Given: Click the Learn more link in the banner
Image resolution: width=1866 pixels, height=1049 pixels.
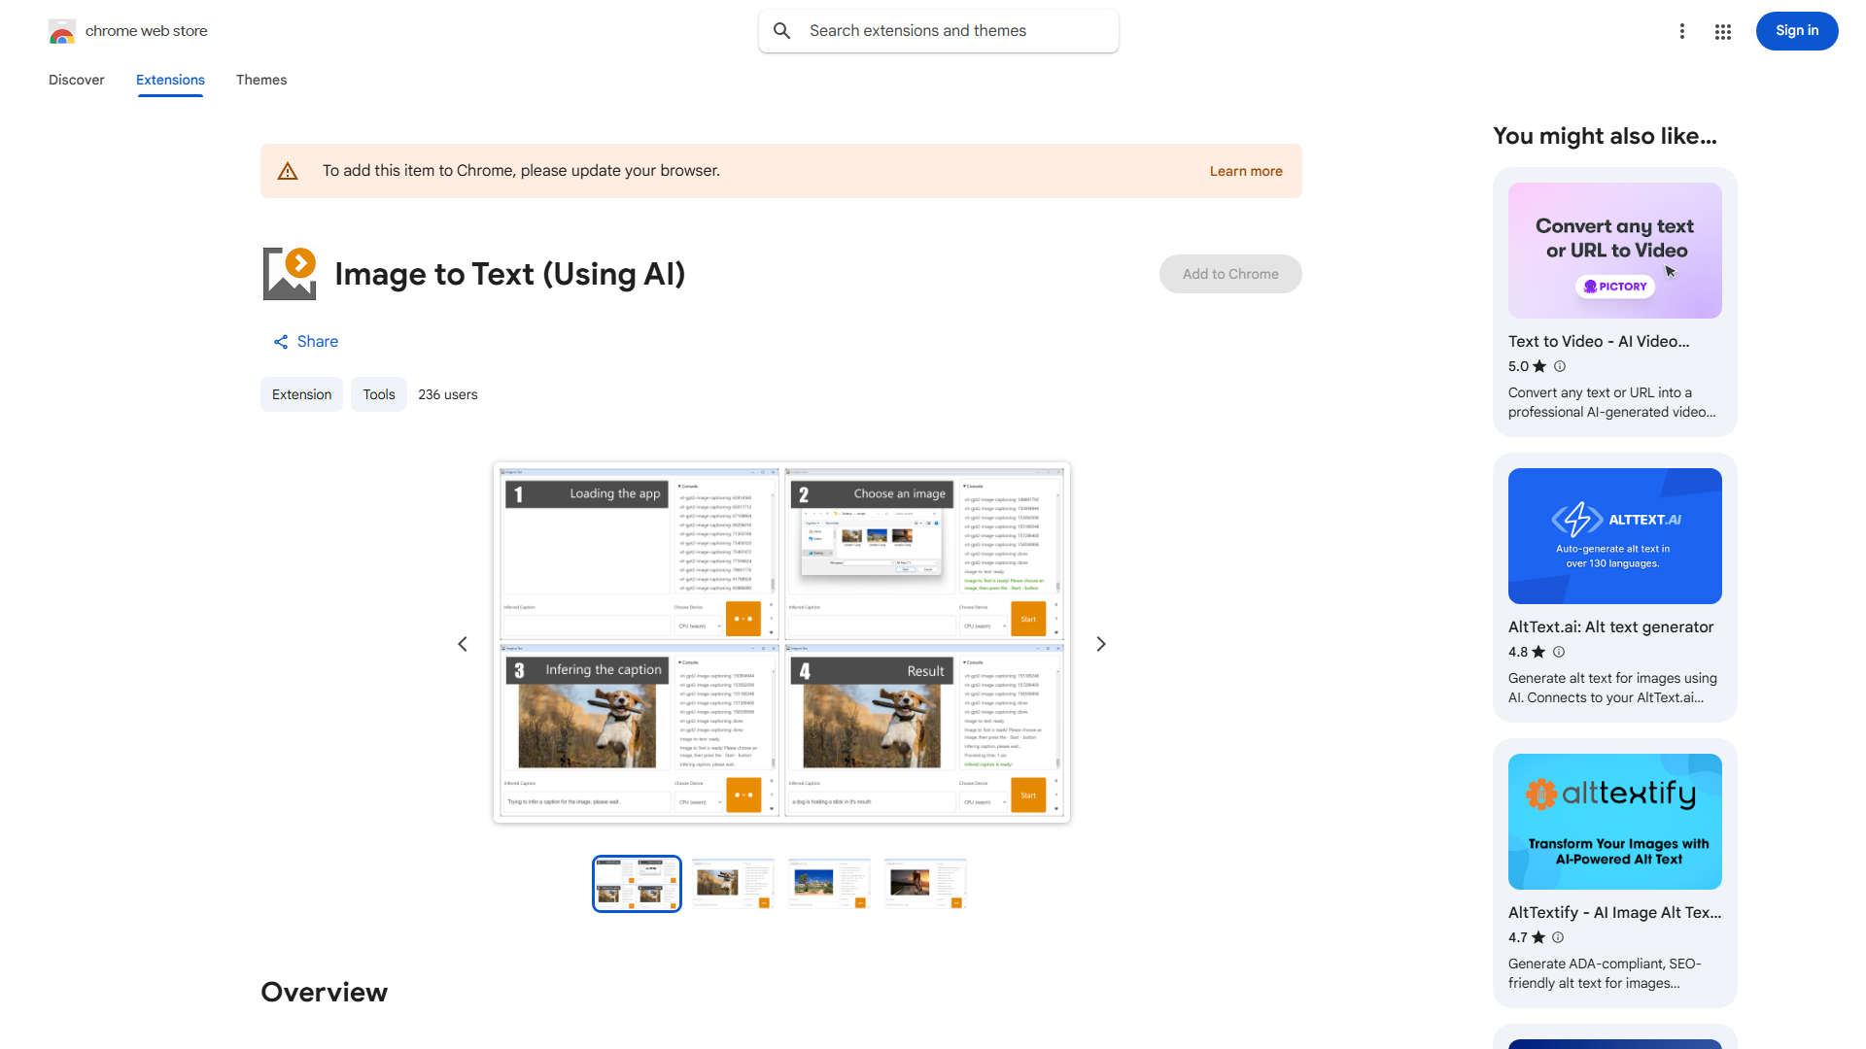Looking at the screenshot, I should [x=1246, y=171].
